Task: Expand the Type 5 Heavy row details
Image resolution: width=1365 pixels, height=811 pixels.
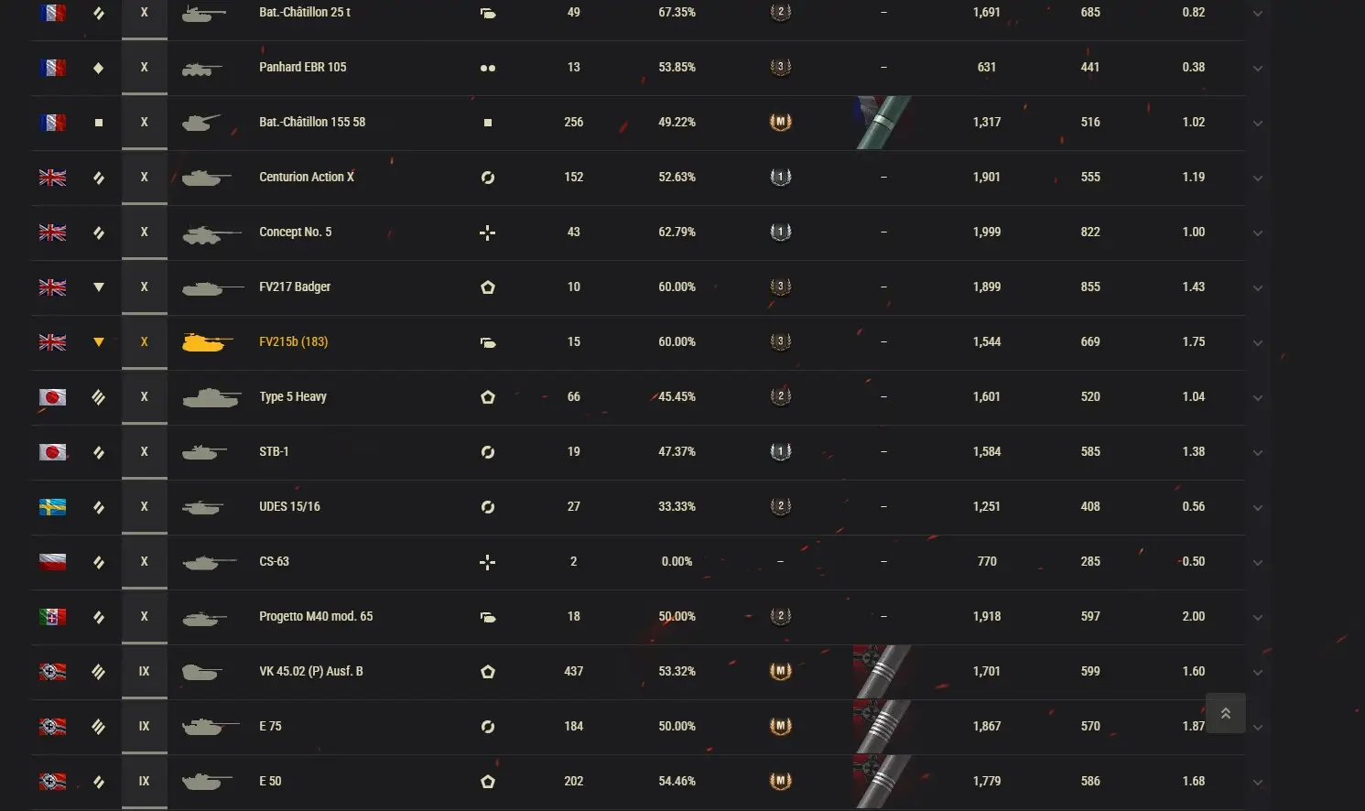Action: pos(1258,398)
